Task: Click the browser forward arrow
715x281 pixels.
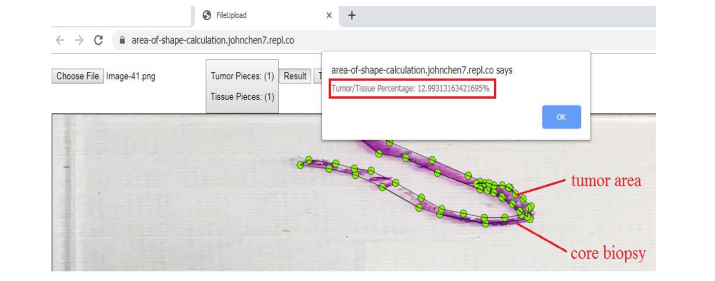Action: (79, 41)
